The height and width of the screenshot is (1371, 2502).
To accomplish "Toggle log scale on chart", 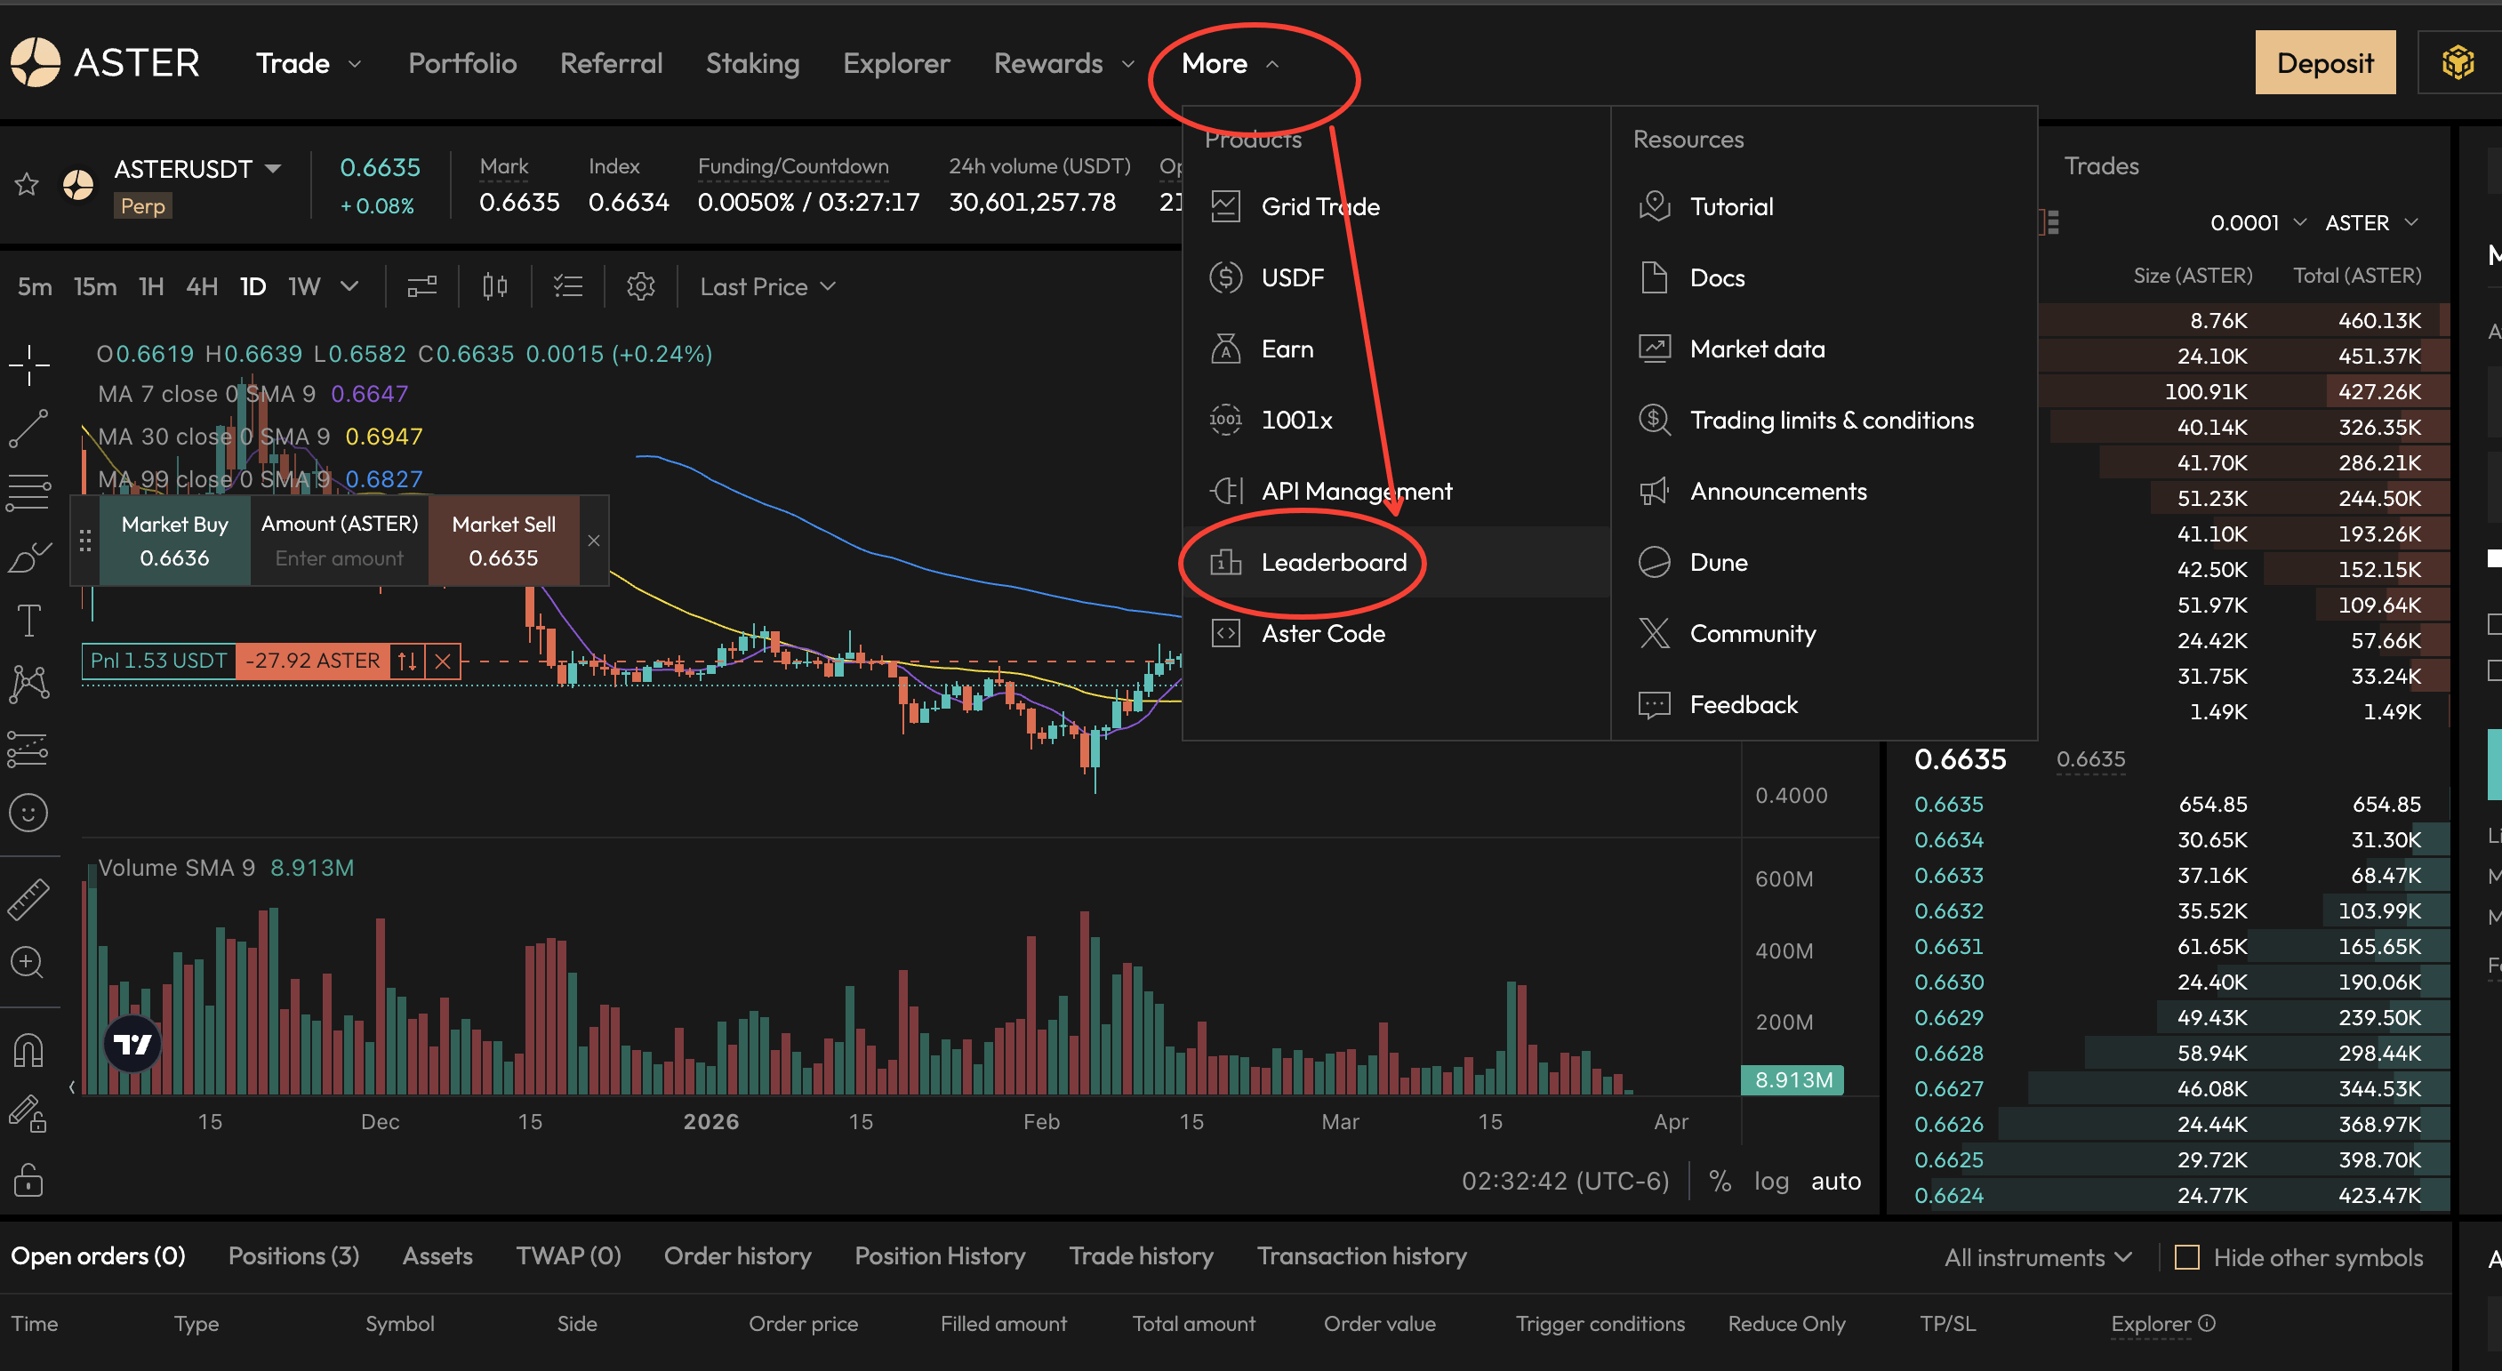I will click(x=1770, y=1181).
